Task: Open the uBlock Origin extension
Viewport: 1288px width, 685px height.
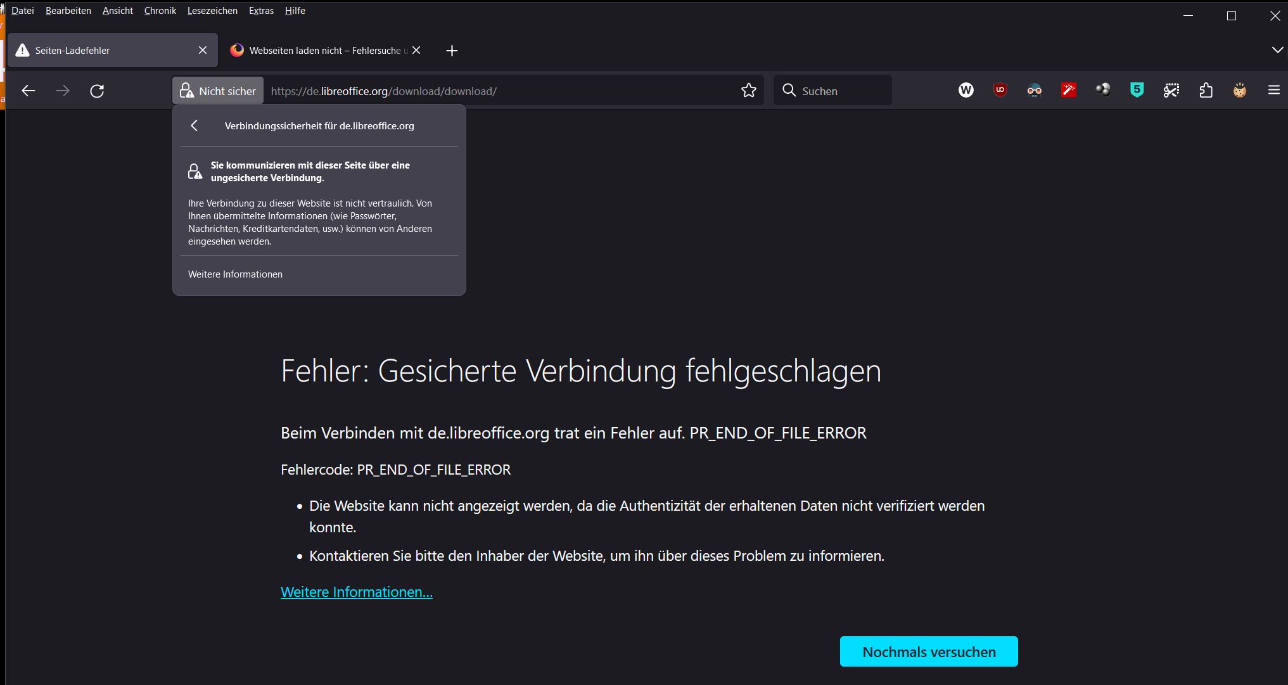Action: click(x=1000, y=91)
